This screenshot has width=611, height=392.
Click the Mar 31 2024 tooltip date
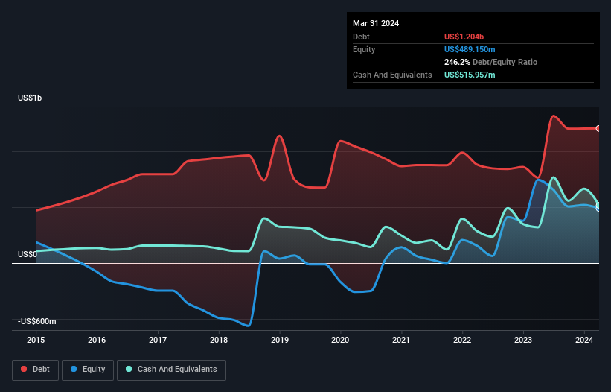point(376,23)
